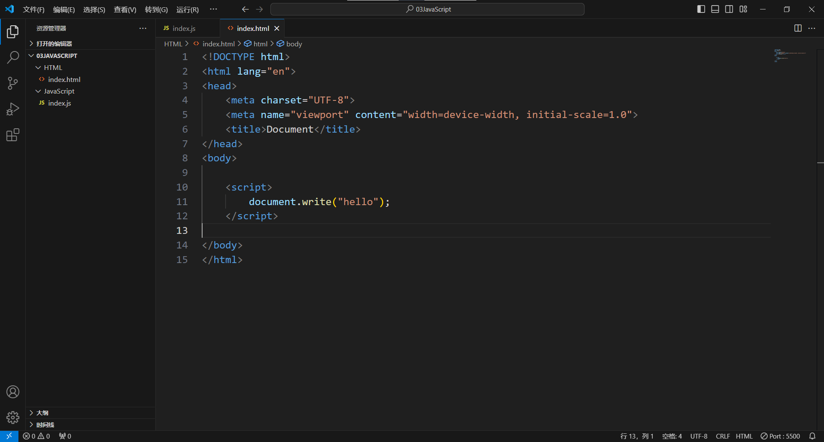
Task: Split the editor to the right
Action: tap(798, 28)
